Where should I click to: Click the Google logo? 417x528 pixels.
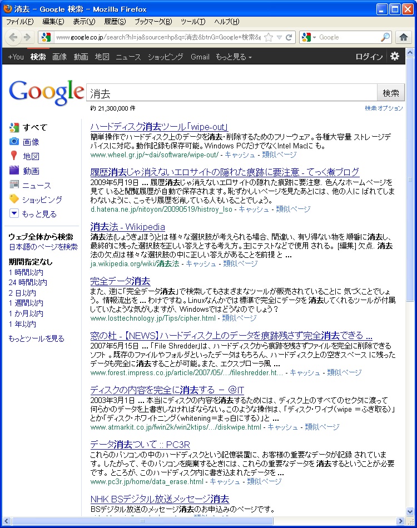click(x=46, y=92)
